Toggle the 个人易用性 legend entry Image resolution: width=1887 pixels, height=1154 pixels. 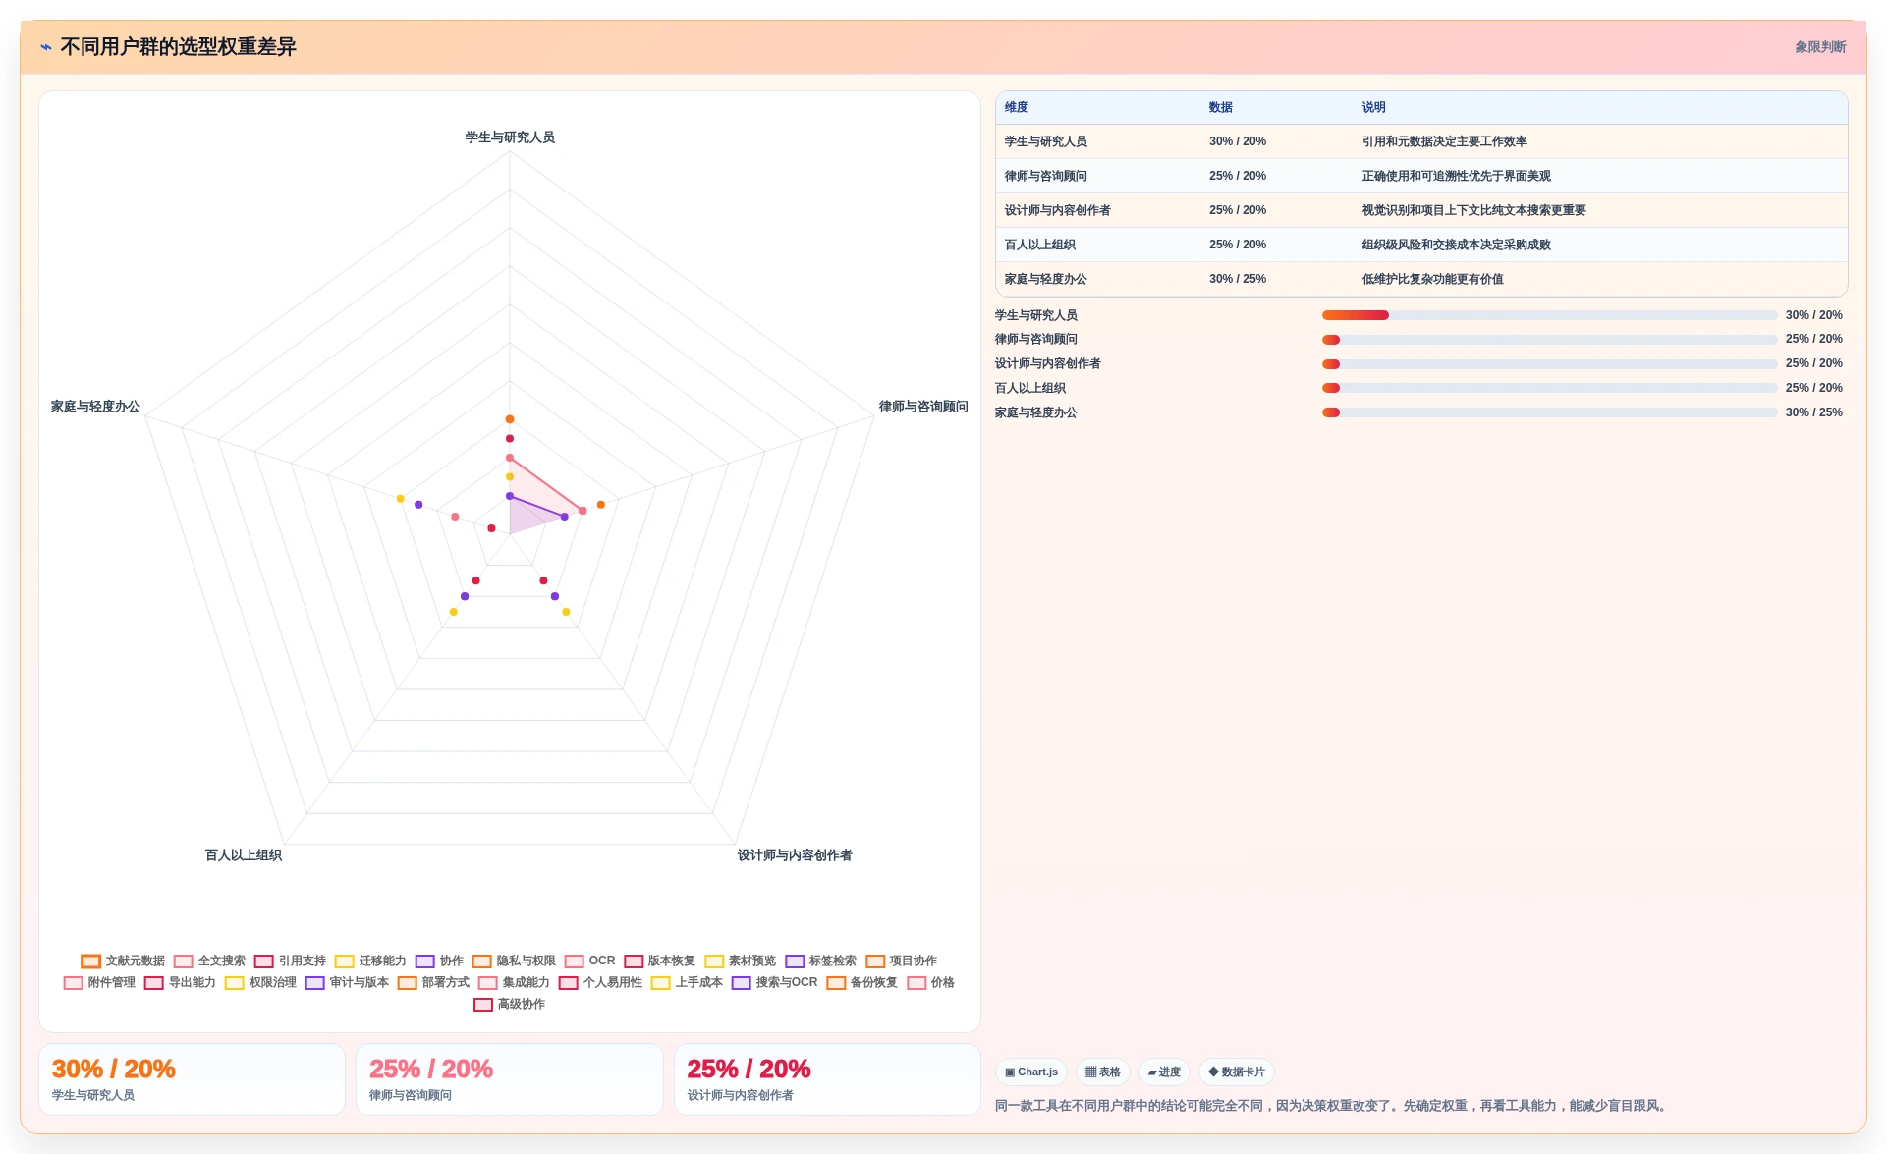[600, 982]
